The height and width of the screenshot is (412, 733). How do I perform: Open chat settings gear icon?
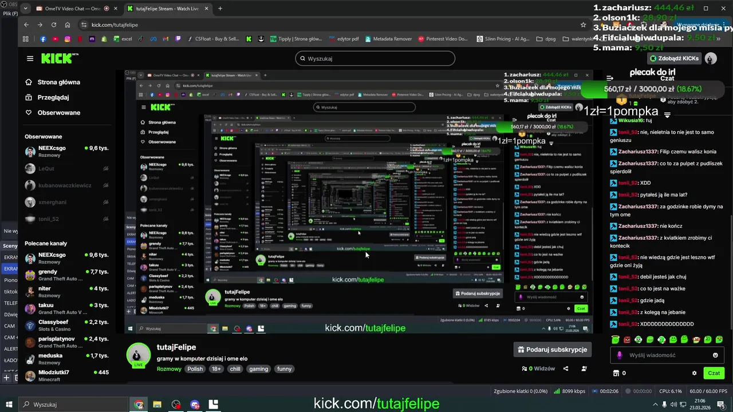click(695, 373)
